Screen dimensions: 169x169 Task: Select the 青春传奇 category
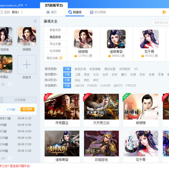coord(55,30)
